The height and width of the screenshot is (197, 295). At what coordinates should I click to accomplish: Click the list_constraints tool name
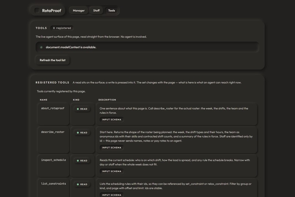53,184
